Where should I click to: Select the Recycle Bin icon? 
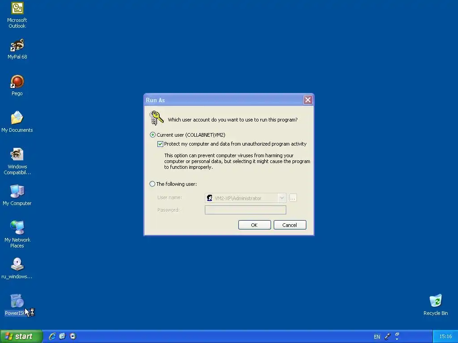(x=436, y=305)
